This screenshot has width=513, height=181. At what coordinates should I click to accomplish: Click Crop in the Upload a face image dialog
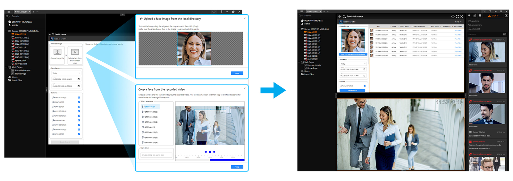pyautogui.click(x=237, y=73)
